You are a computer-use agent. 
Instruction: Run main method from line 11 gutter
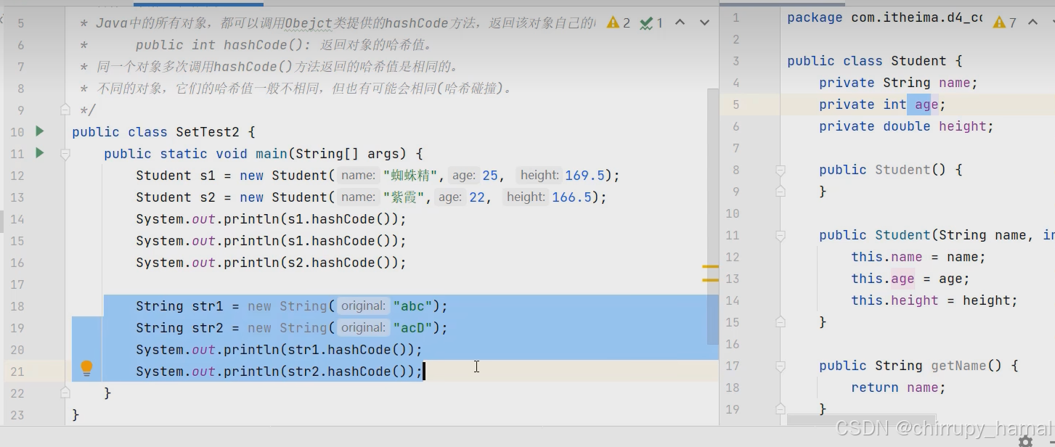pyautogui.click(x=40, y=153)
